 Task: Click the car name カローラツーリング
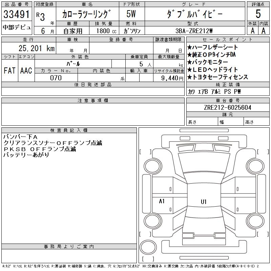[x=87, y=14]
